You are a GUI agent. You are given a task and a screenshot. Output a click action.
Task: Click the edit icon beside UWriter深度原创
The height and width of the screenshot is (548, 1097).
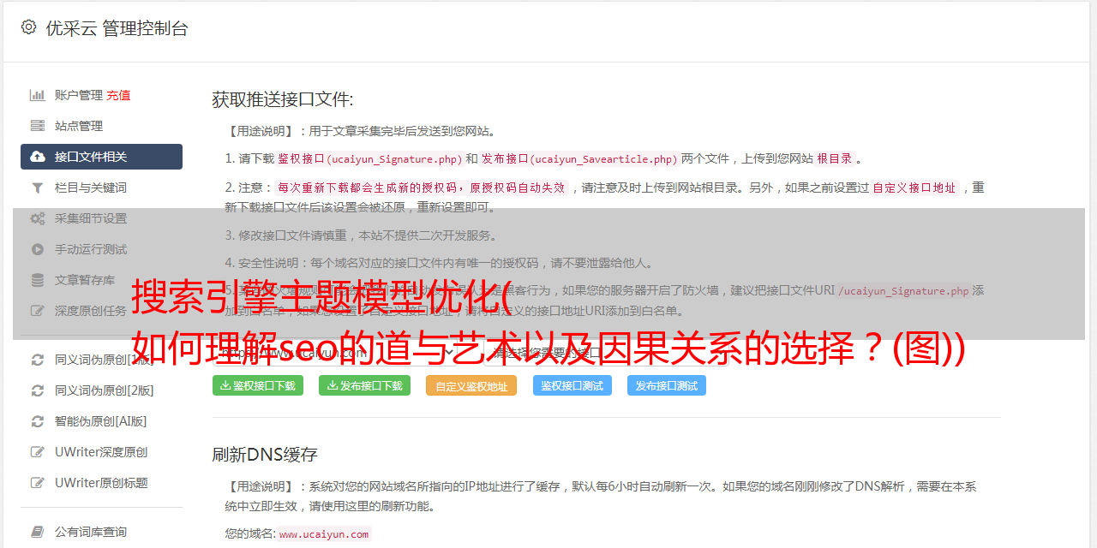[38, 452]
